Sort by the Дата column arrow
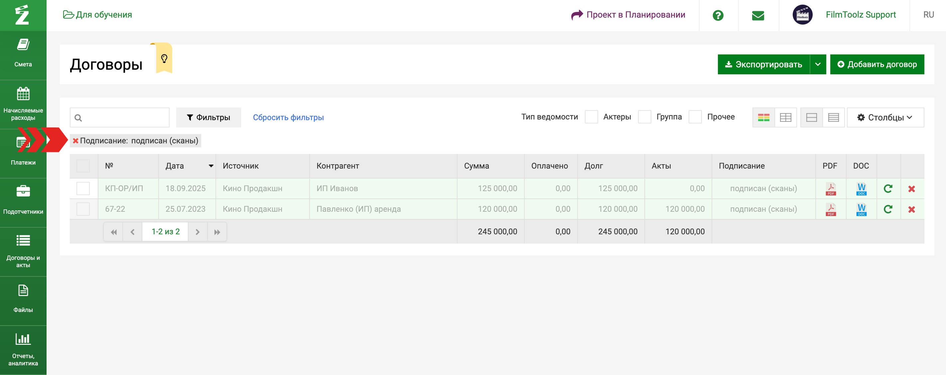The width and height of the screenshot is (946, 375). click(x=211, y=166)
